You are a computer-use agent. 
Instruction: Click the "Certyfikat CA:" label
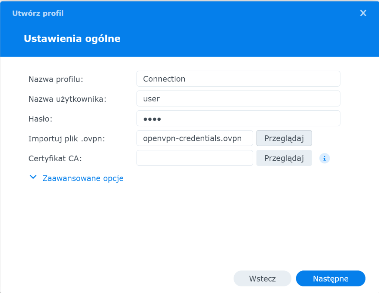point(55,158)
